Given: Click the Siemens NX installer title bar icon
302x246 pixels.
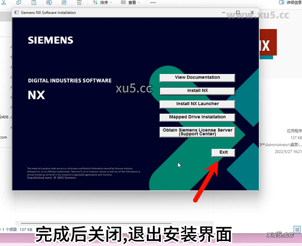Looking at the screenshot, I should pos(16,12).
